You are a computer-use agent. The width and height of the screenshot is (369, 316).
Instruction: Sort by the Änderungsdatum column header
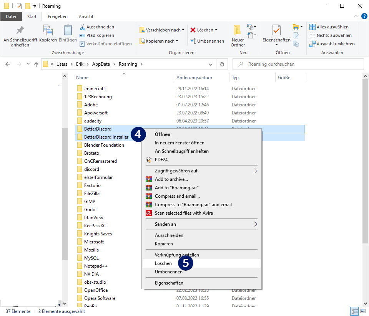[x=201, y=78]
